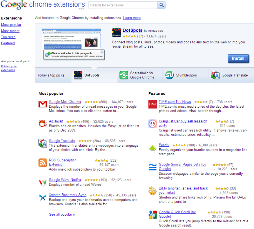Click the "by mmastrac" author text
Screen dimensions: 254x229
tap(154, 30)
